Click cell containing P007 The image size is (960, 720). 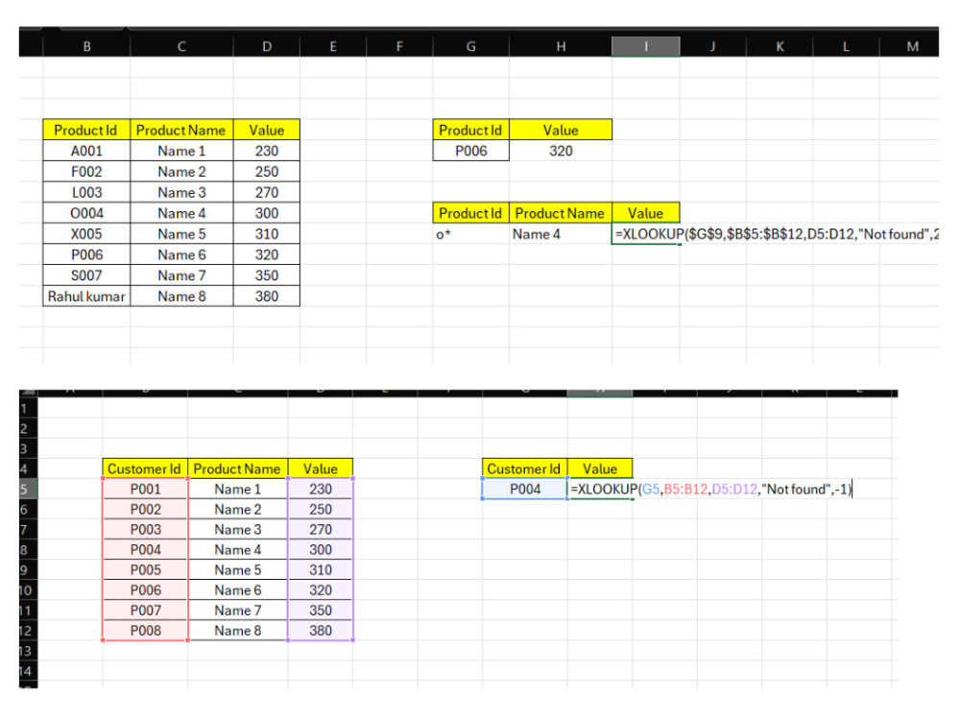[146, 611]
